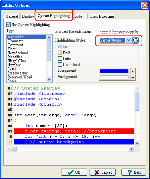Open Help for editor options
The width and height of the screenshot is (150, 179).
tap(134, 172)
